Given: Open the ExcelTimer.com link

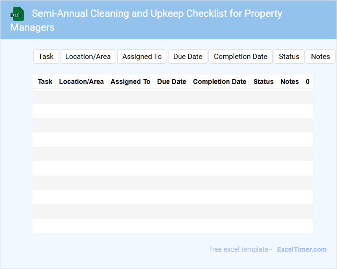Looking at the screenshot, I should tap(301, 249).
